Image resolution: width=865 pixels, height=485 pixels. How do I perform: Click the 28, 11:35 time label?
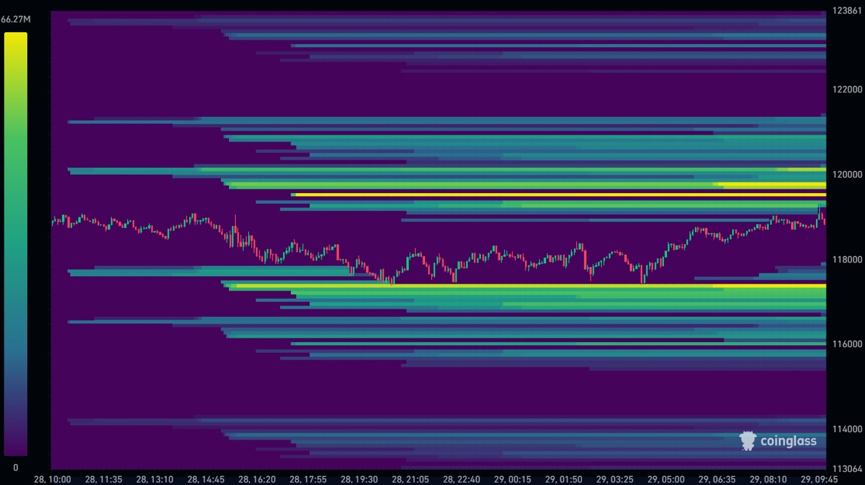tap(103, 479)
